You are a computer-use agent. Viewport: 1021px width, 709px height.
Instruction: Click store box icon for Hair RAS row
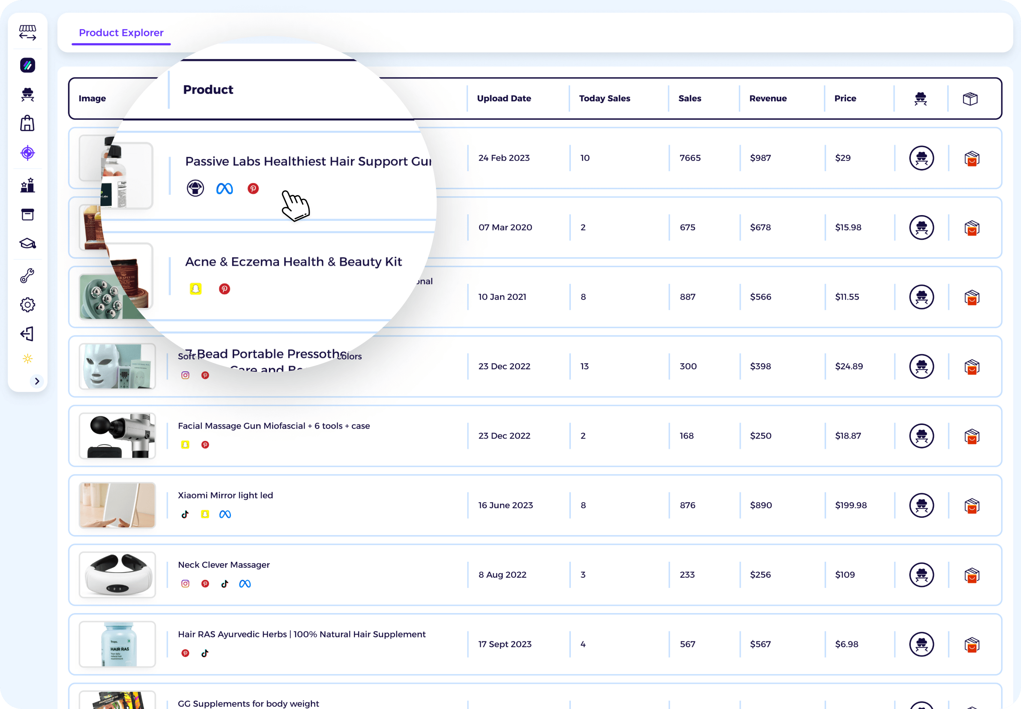(x=972, y=645)
